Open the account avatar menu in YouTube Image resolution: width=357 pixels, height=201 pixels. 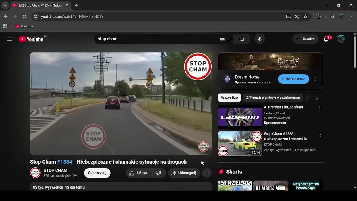341,39
